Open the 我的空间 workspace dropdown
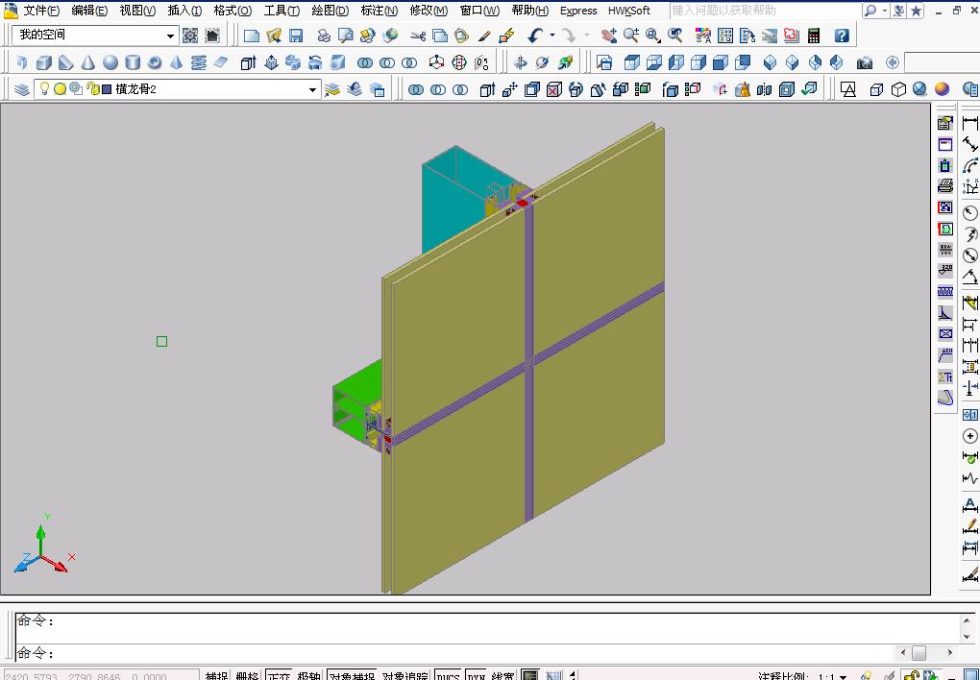 [x=170, y=36]
